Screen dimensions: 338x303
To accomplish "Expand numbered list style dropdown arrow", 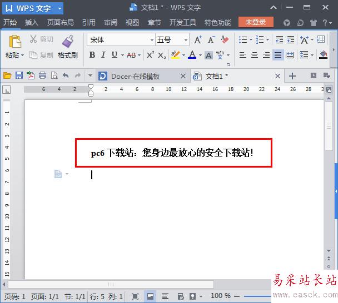I will 267,40.
